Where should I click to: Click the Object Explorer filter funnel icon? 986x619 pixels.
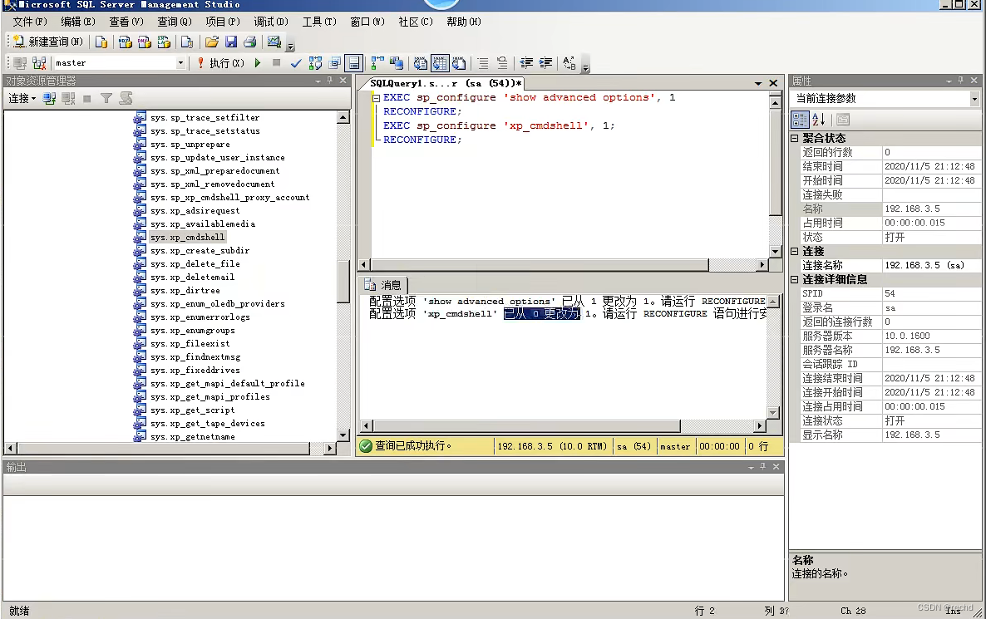pyautogui.click(x=106, y=99)
